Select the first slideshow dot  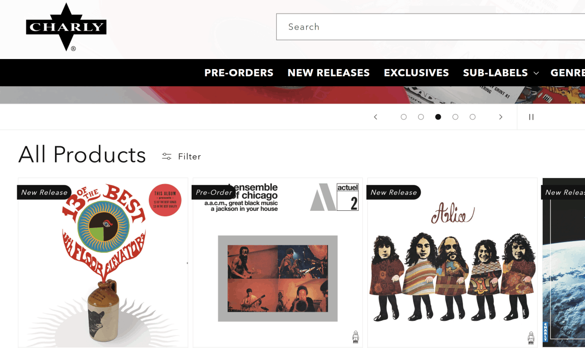[x=403, y=117]
